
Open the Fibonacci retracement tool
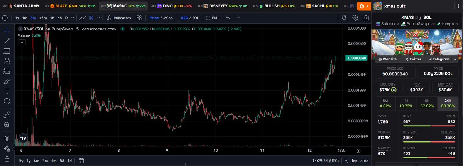[7, 51]
